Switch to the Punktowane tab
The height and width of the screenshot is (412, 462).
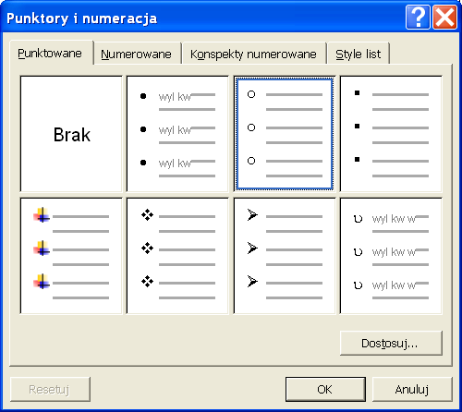tap(52, 53)
